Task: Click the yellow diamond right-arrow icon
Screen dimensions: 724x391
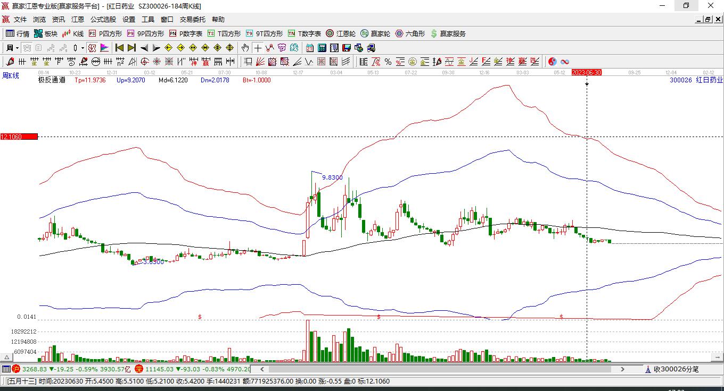Action: point(180,48)
